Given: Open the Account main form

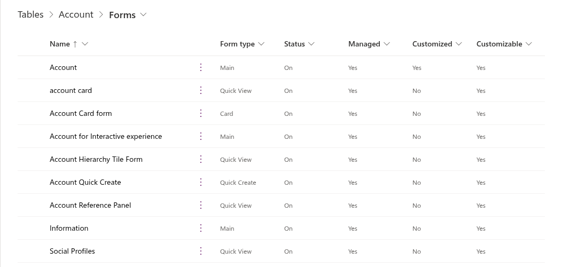Looking at the screenshot, I should point(63,67).
